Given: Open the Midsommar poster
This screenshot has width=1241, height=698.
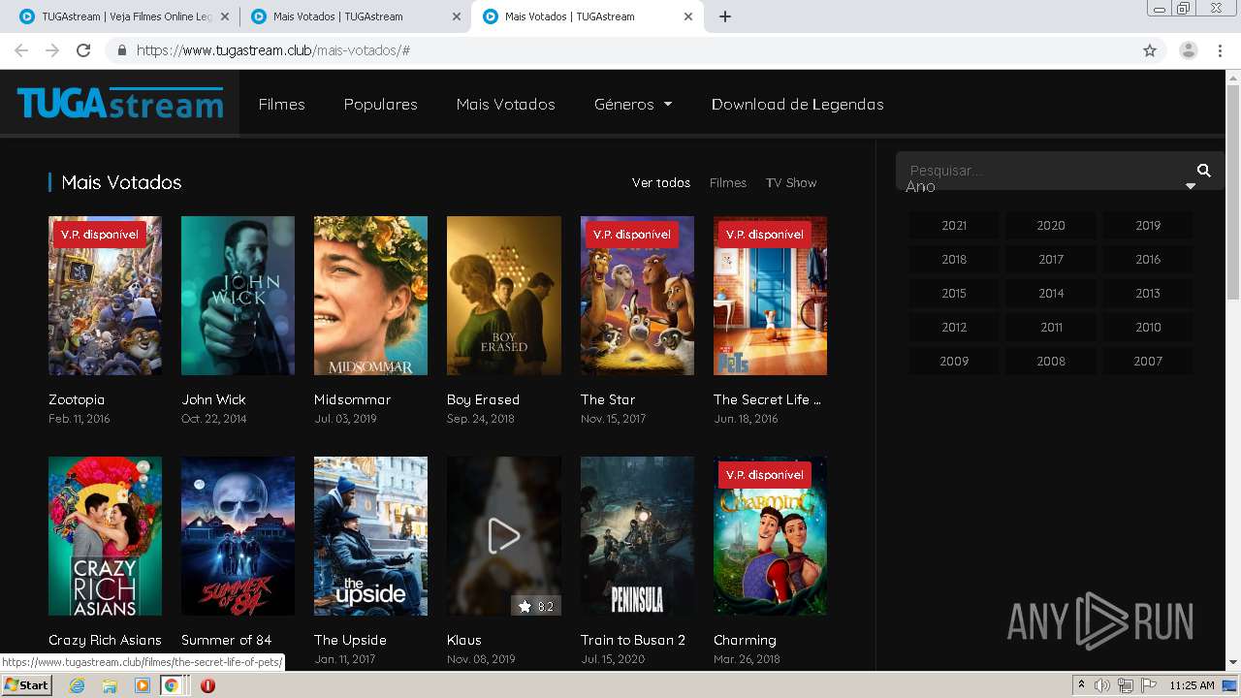Looking at the screenshot, I should click(x=370, y=296).
